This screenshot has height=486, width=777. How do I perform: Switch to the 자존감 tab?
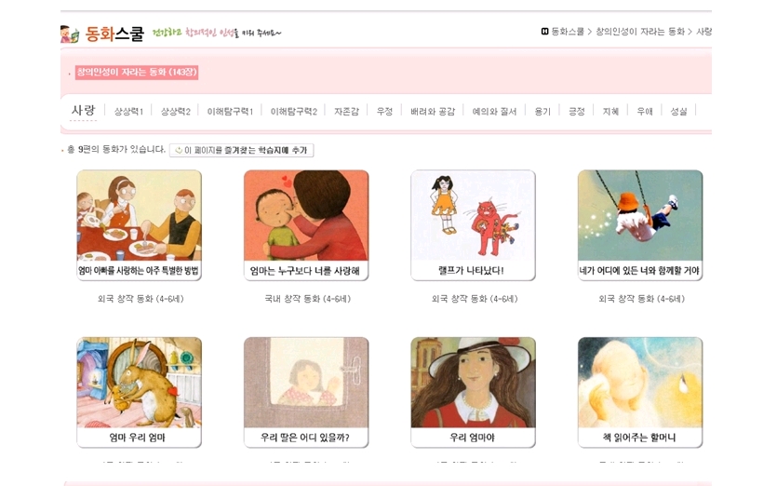tap(346, 112)
